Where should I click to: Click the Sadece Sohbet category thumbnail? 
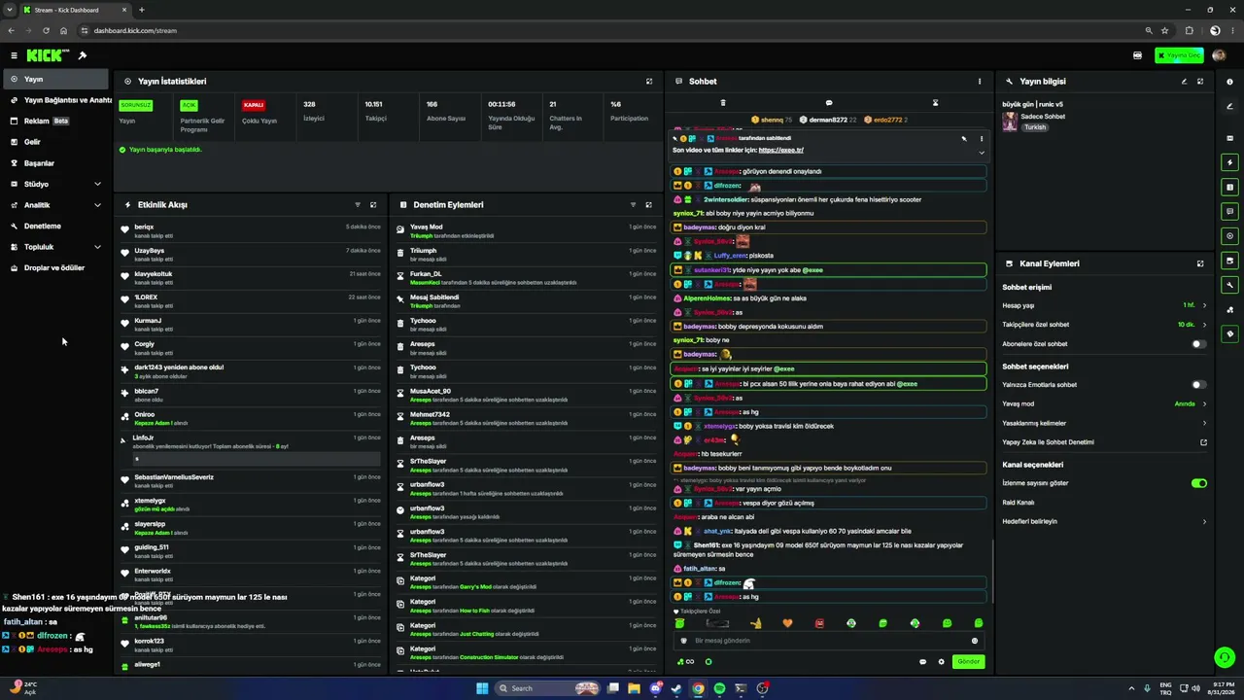click(1010, 122)
